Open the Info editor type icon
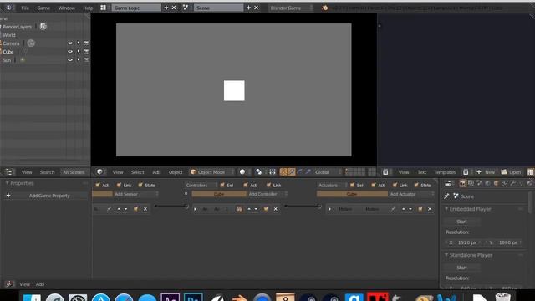 click(x=8, y=8)
